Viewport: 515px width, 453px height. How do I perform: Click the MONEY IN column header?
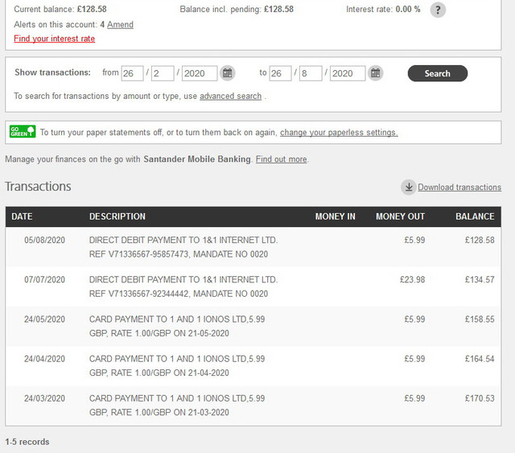pyautogui.click(x=336, y=216)
